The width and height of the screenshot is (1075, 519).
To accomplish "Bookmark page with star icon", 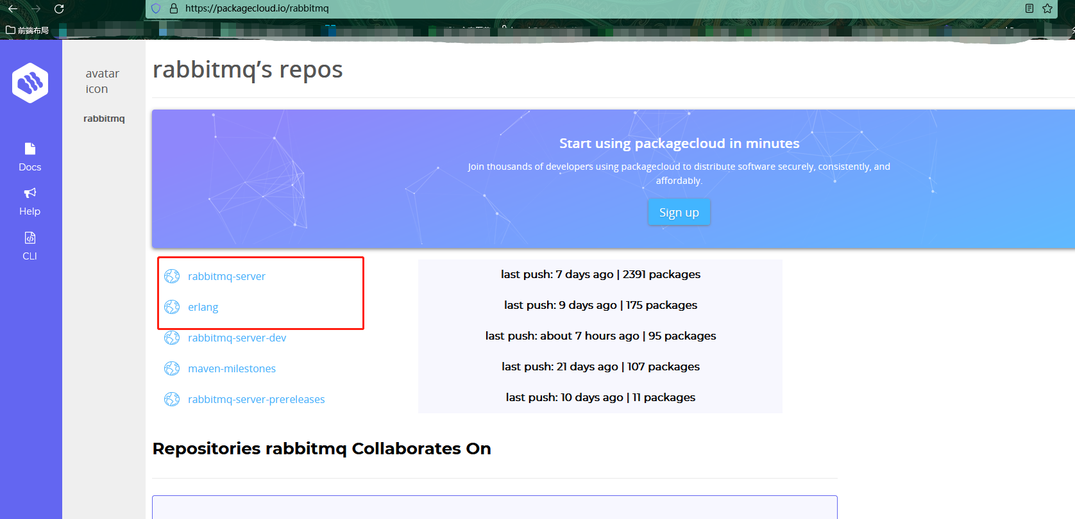I will coord(1047,8).
